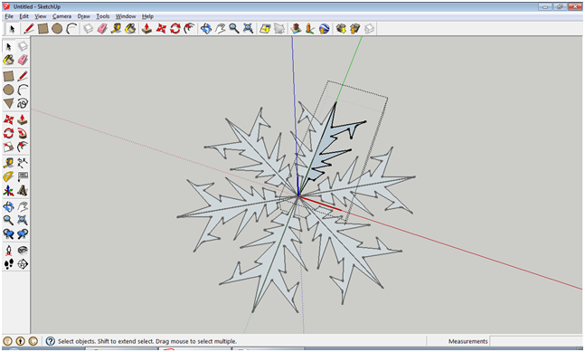Choose the Polygon tool in left toolbar
This screenshot has height=352, width=585.
pyautogui.click(x=8, y=104)
